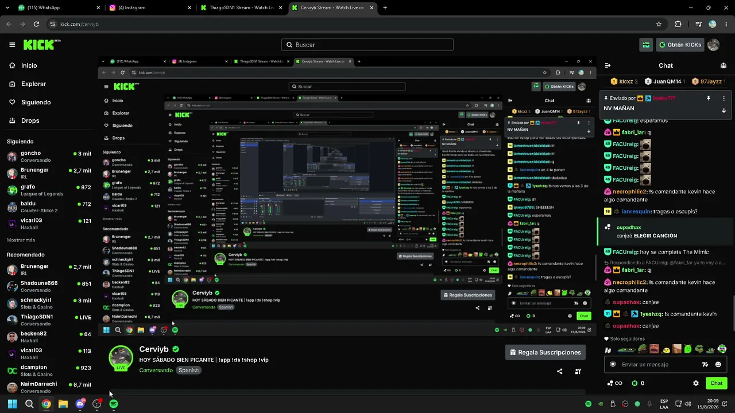735x413 pixels.
Task: Open the Explorar section
Action: coord(28,84)
